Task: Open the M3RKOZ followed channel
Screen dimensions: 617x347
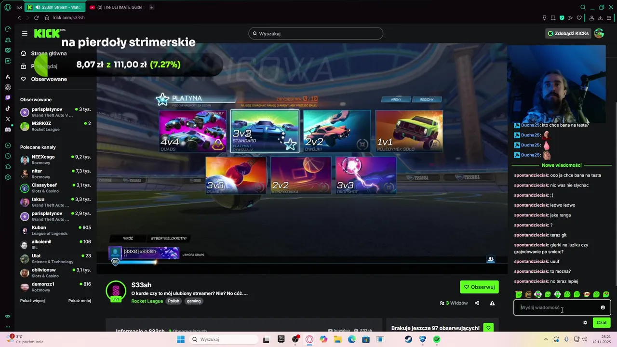Action: coord(55,126)
